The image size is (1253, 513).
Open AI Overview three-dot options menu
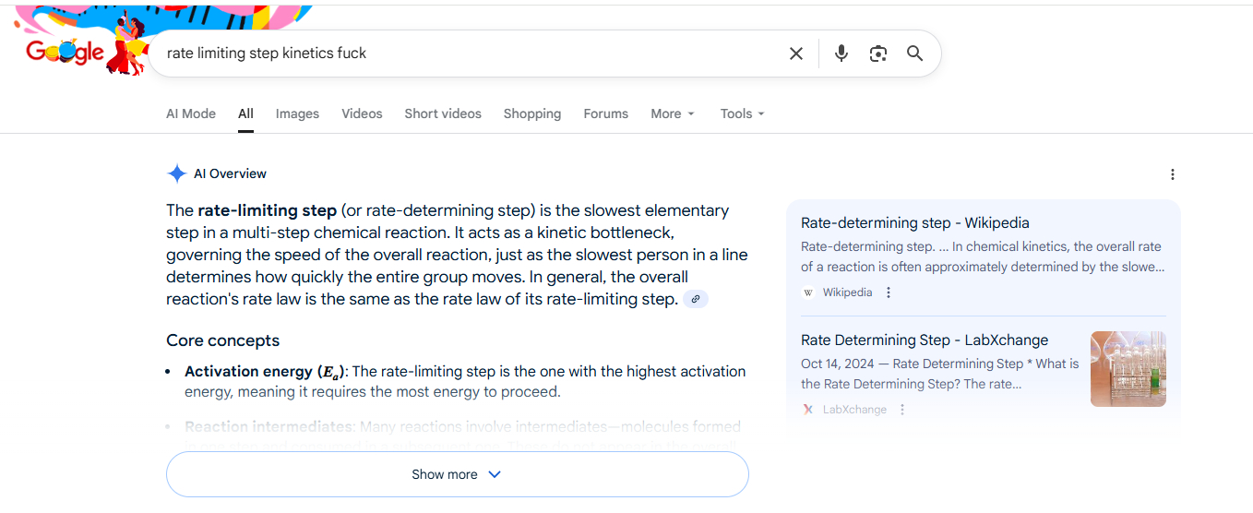point(1172,174)
